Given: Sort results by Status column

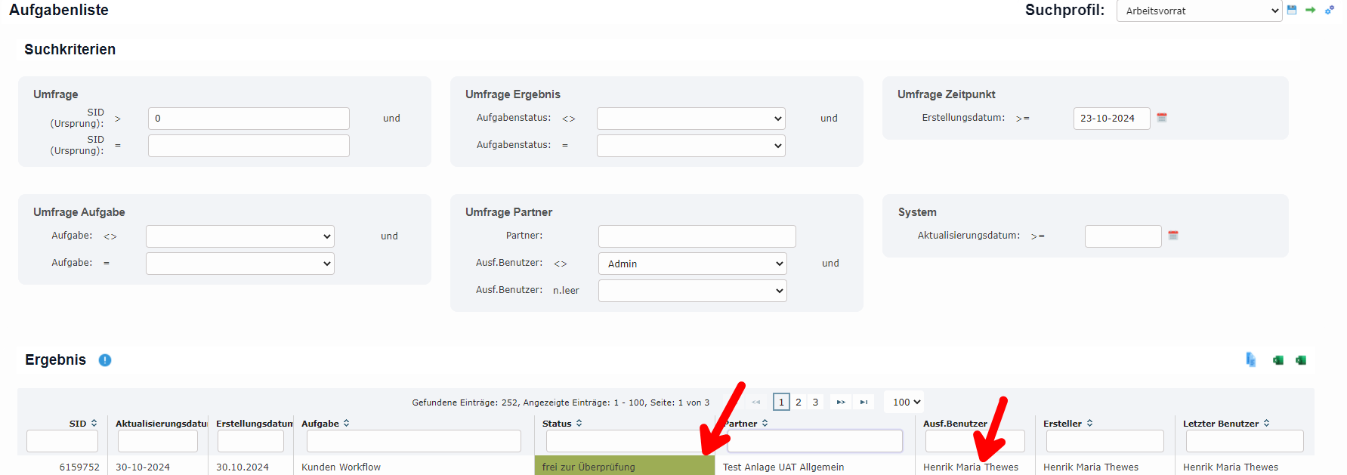Looking at the screenshot, I should (x=579, y=424).
